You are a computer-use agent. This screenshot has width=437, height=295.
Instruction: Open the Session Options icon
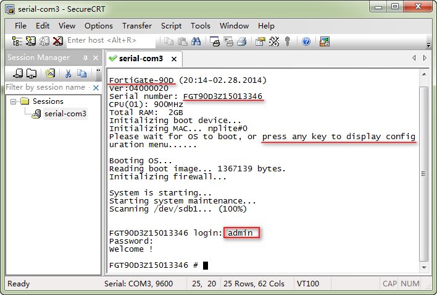pos(260,41)
